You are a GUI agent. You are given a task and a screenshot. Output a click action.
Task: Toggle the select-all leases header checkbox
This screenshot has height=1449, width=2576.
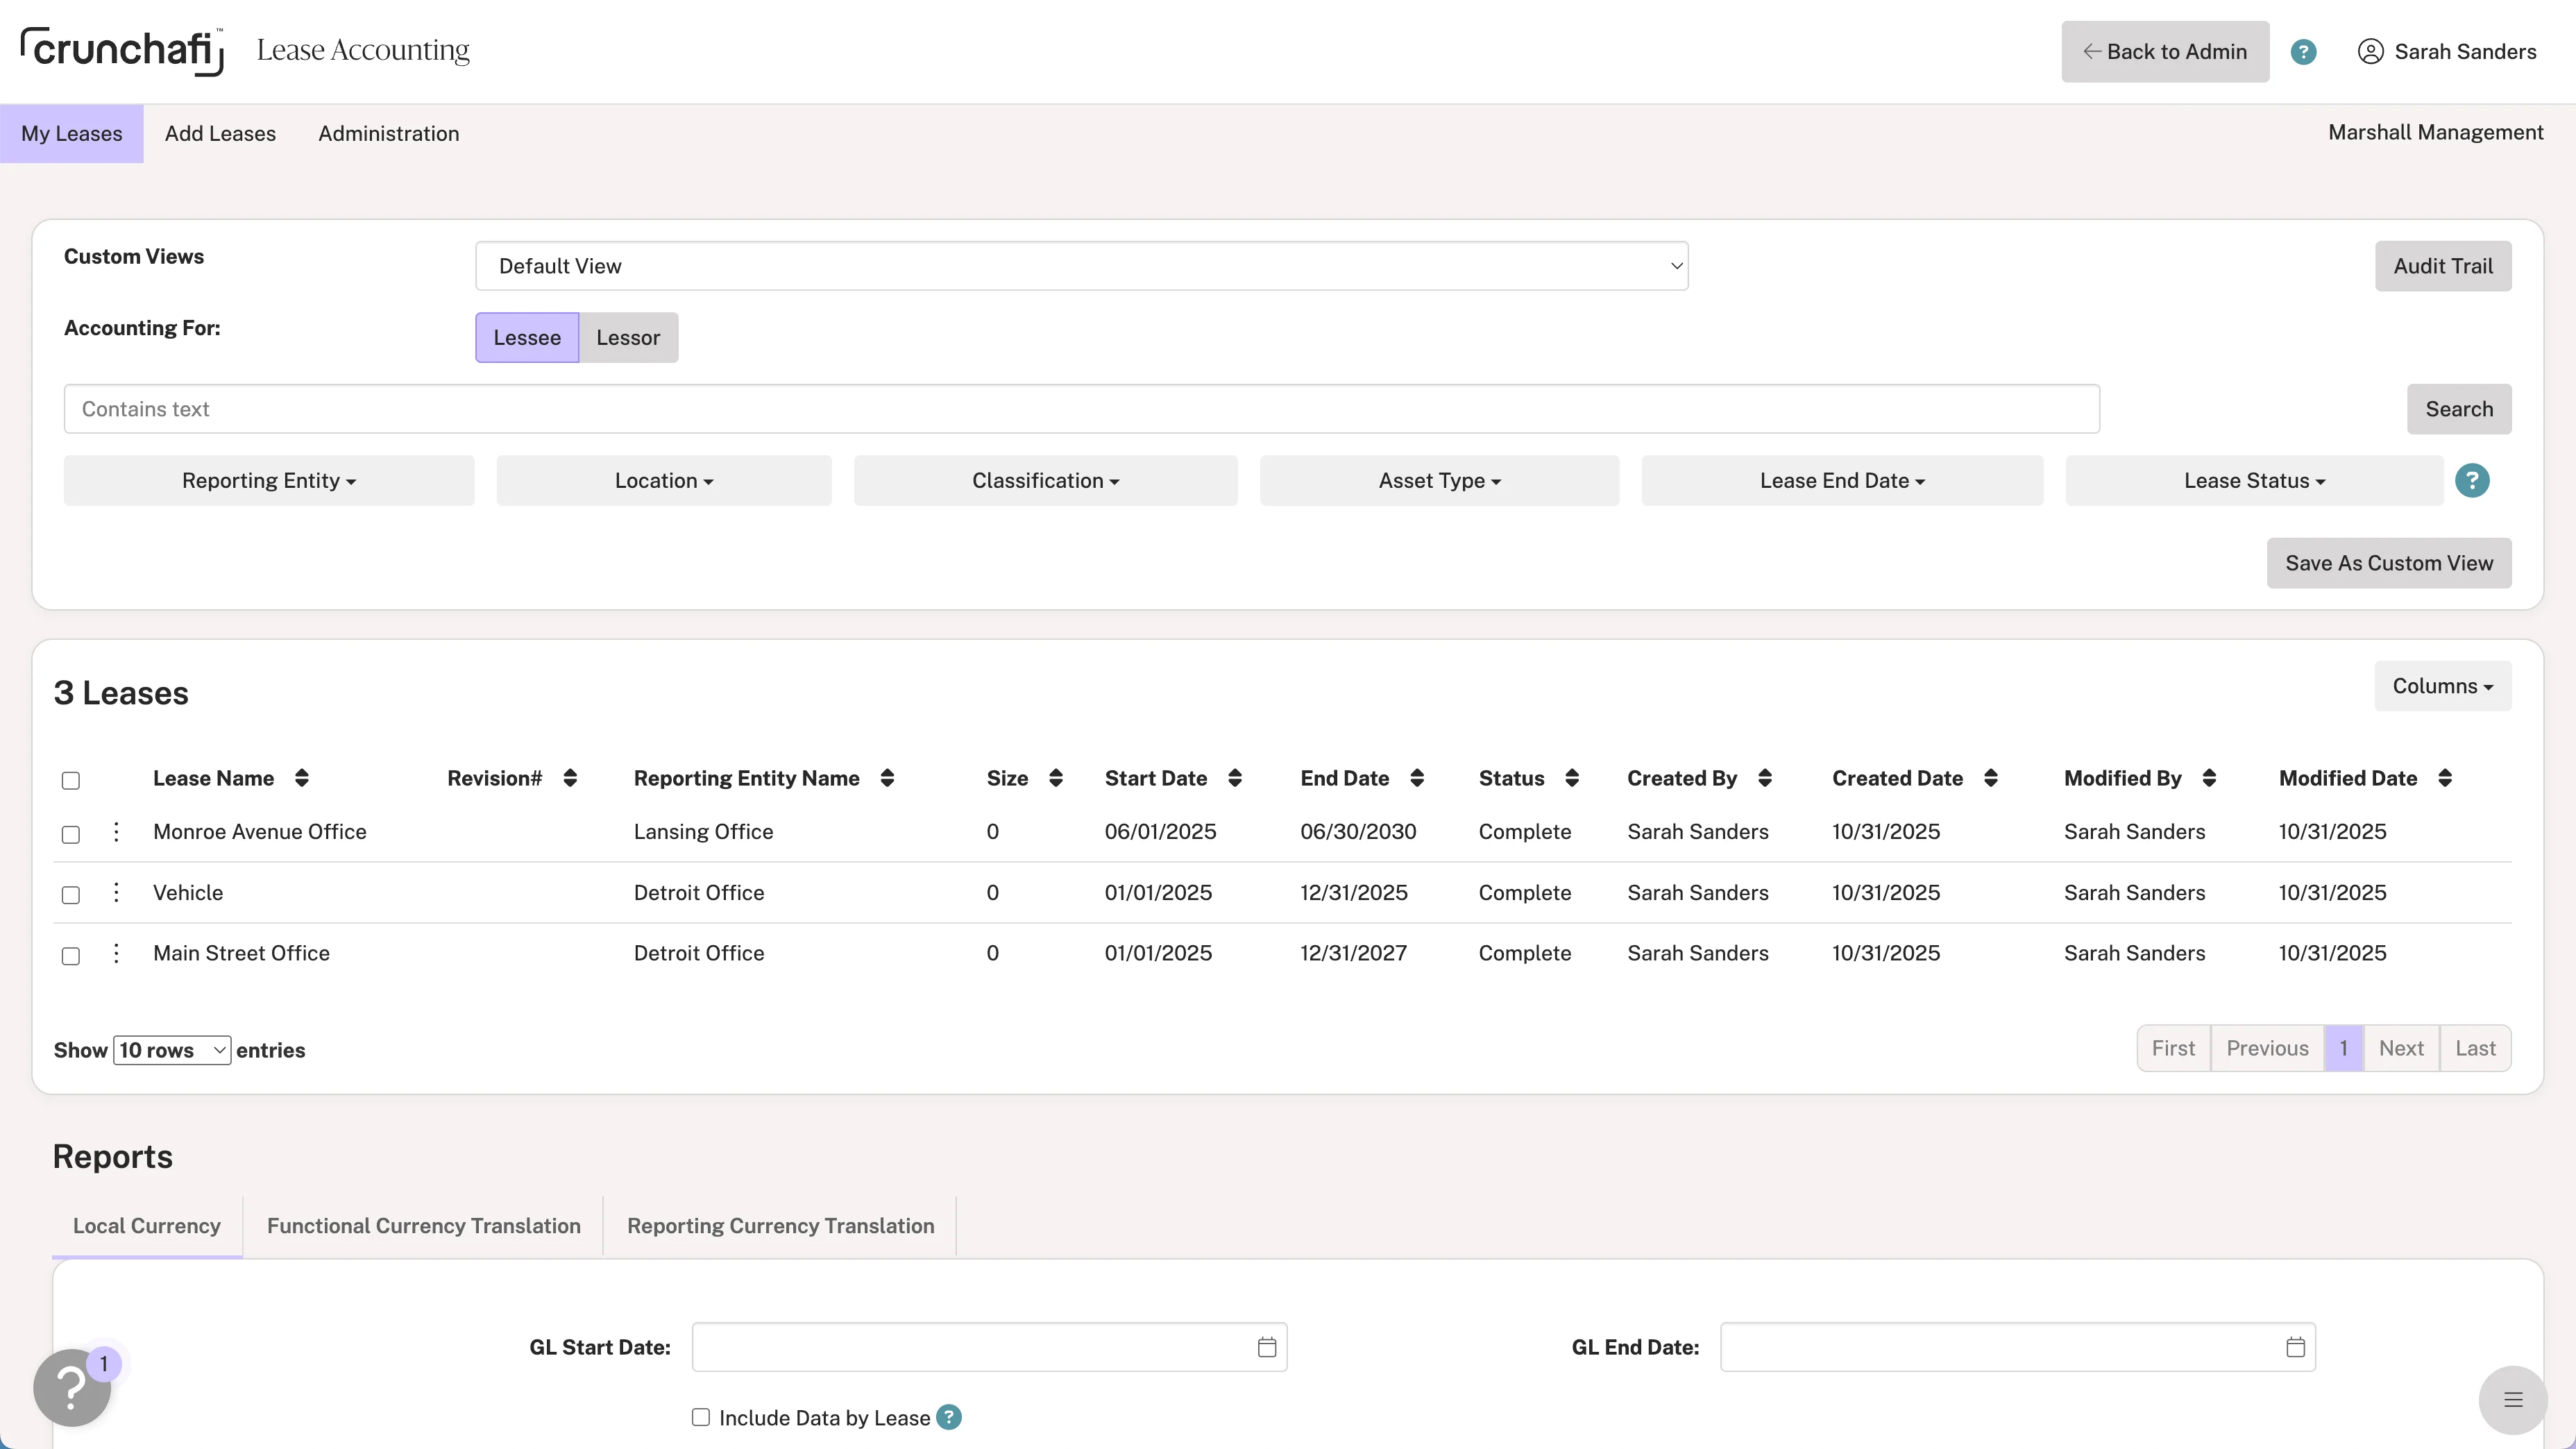(x=71, y=780)
